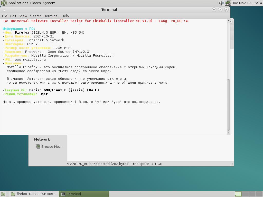Image resolution: width=263 pixels, height=197 pixels.
Task: Click the network connection tray icon
Action: (x=228, y=3)
